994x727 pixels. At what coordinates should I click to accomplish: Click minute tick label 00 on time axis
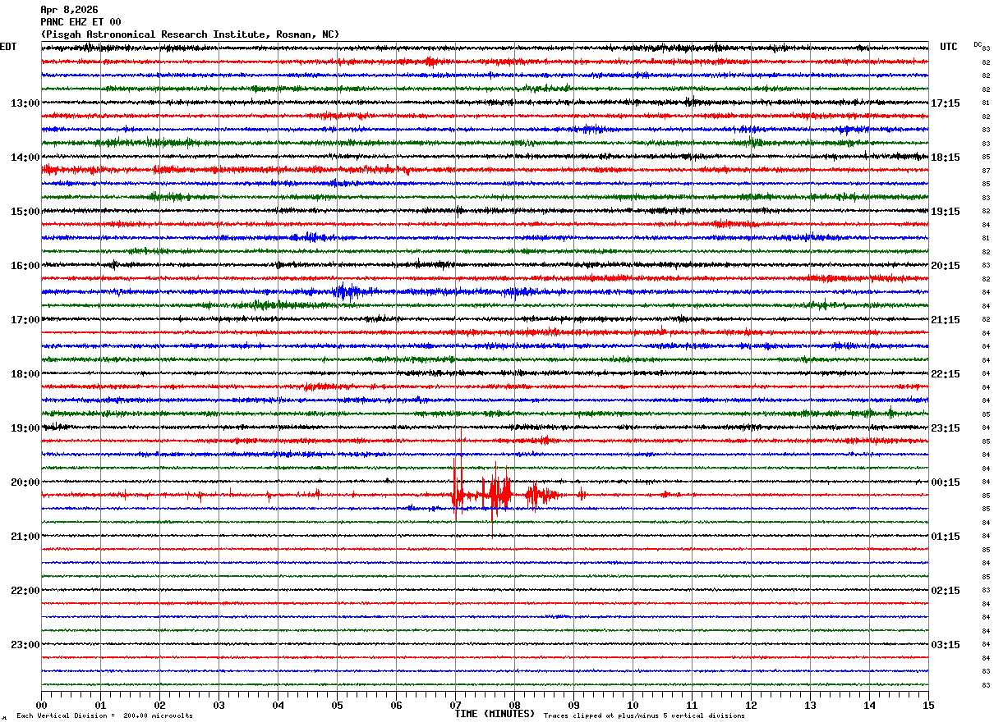tap(41, 705)
